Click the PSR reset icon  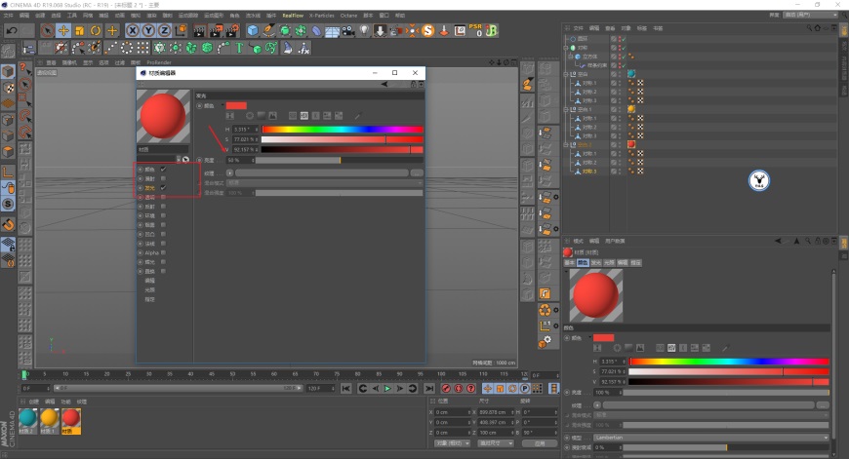[x=475, y=30]
